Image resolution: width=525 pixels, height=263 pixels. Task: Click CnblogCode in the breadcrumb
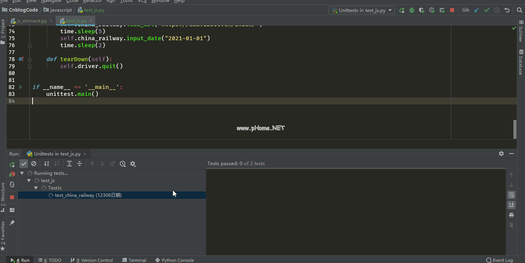tap(20, 10)
